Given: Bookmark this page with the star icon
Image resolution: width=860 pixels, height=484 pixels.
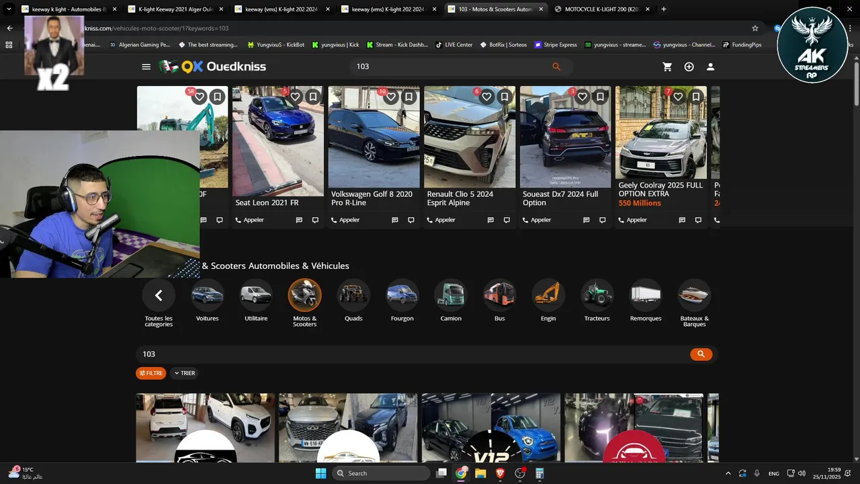Looking at the screenshot, I should (x=755, y=28).
